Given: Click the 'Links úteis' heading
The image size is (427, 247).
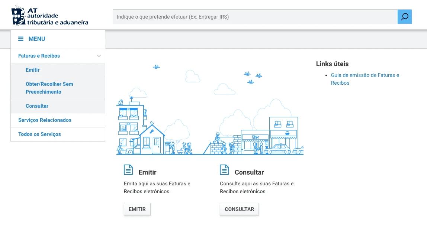Looking at the screenshot, I should 332,64.
